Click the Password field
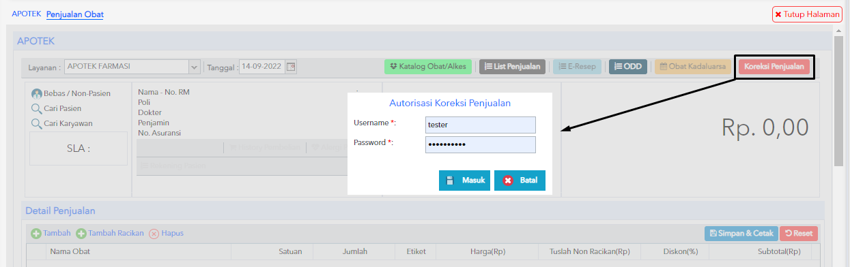 [x=481, y=144]
